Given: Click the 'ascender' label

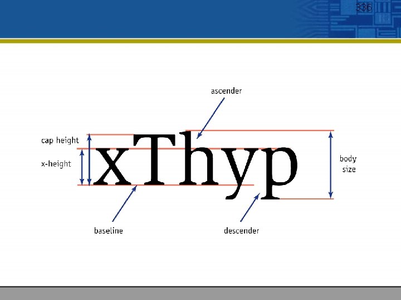Looking at the screenshot, I should tap(226, 91).
